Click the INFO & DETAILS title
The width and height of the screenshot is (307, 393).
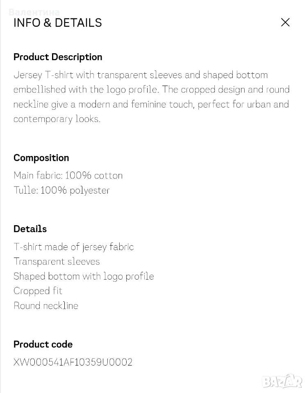[x=58, y=23]
